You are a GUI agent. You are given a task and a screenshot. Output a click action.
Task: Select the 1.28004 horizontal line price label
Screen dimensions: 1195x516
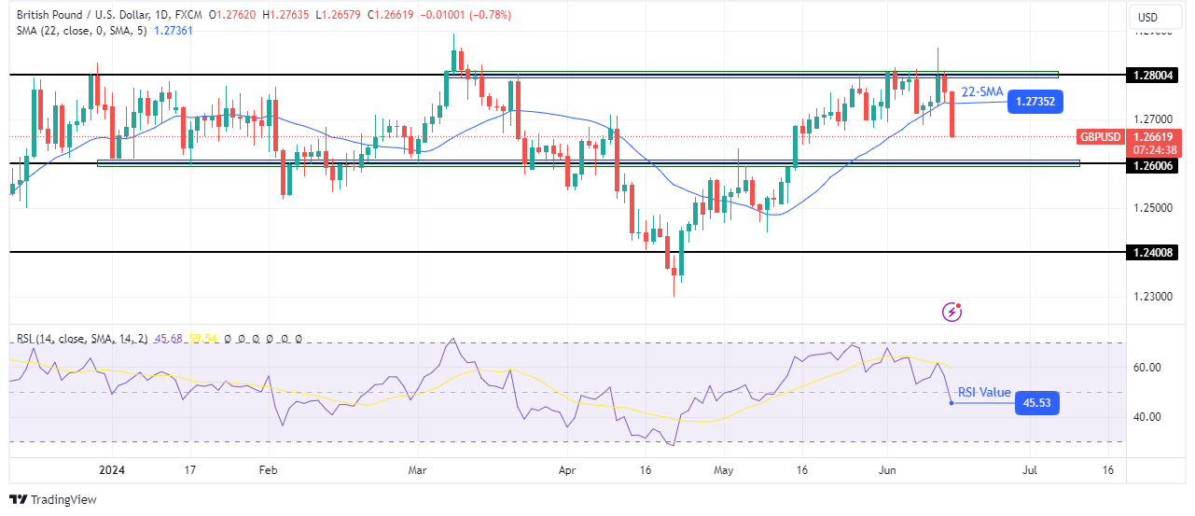[1152, 75]
